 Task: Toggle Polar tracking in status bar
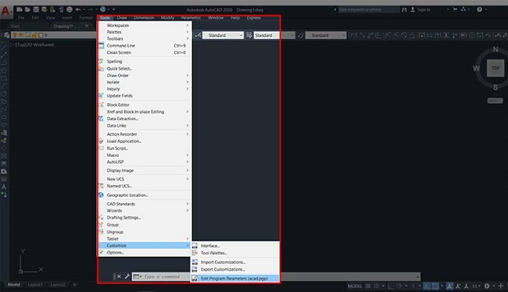click(x=399, y=287)
